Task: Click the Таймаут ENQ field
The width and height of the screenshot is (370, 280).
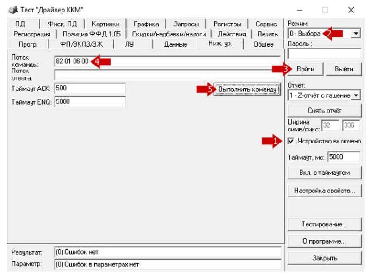Action: tap(90, 102)
